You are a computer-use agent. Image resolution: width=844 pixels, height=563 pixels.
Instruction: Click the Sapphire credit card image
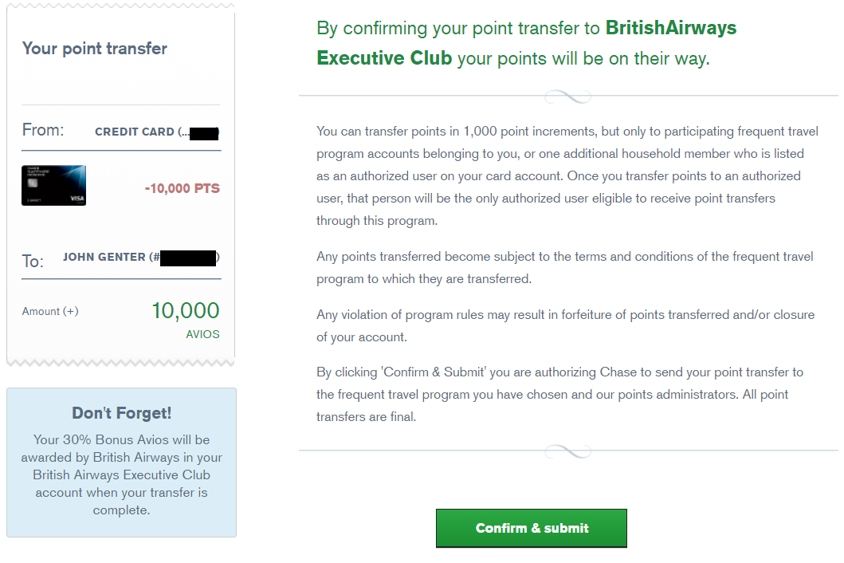coord(53,186)
